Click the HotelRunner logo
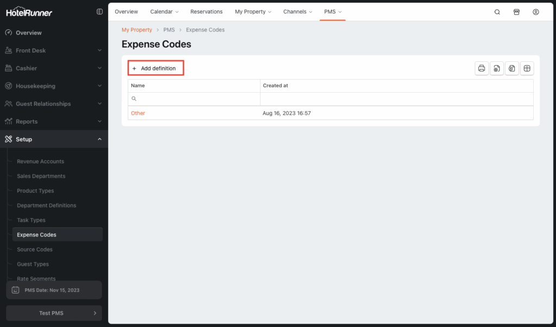This screenshot has height=327, width=556. (29, 12)
